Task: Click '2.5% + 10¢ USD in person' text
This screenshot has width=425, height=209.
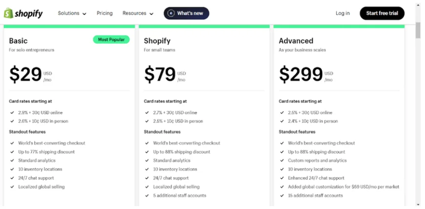Action: click(x=178, y=121)
